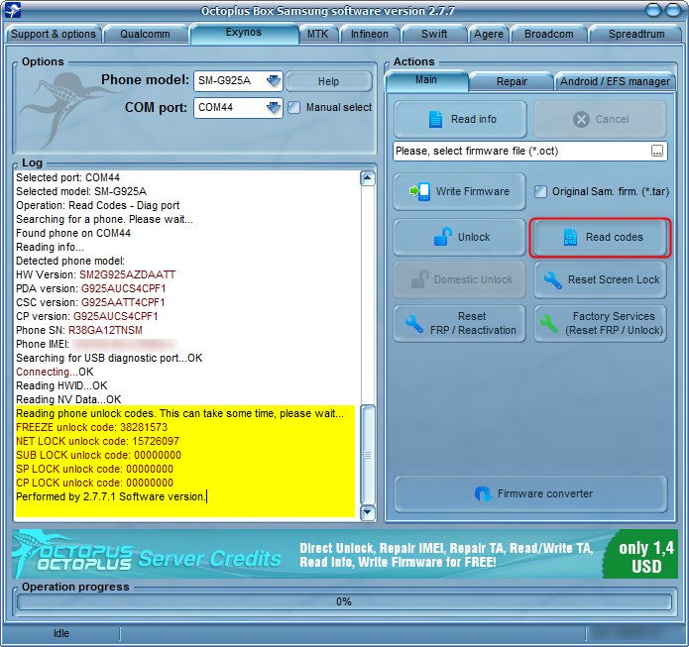
Task: Open the Broadcom tab
Action: [x=548, y=34]
